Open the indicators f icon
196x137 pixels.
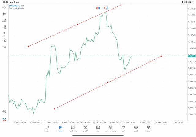tap(4, 33)
